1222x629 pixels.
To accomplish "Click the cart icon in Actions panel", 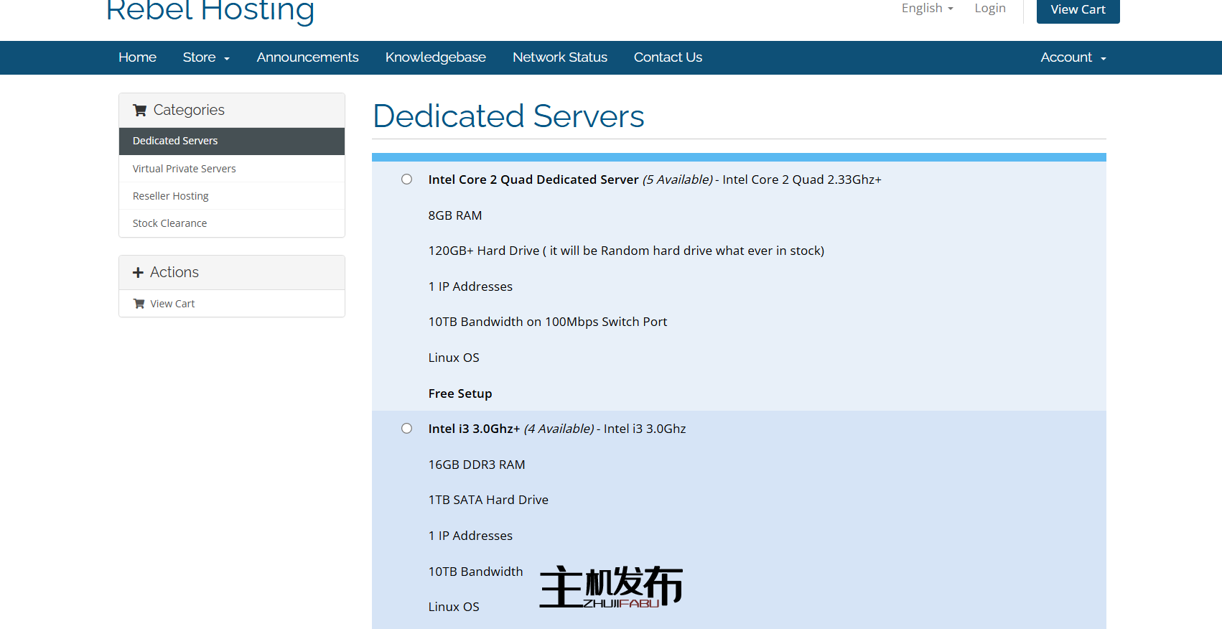I will point(139,304).
